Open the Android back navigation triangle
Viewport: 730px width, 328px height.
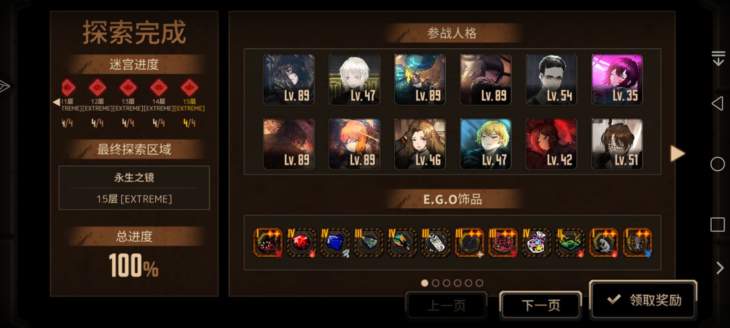click(x=718, y=103)
